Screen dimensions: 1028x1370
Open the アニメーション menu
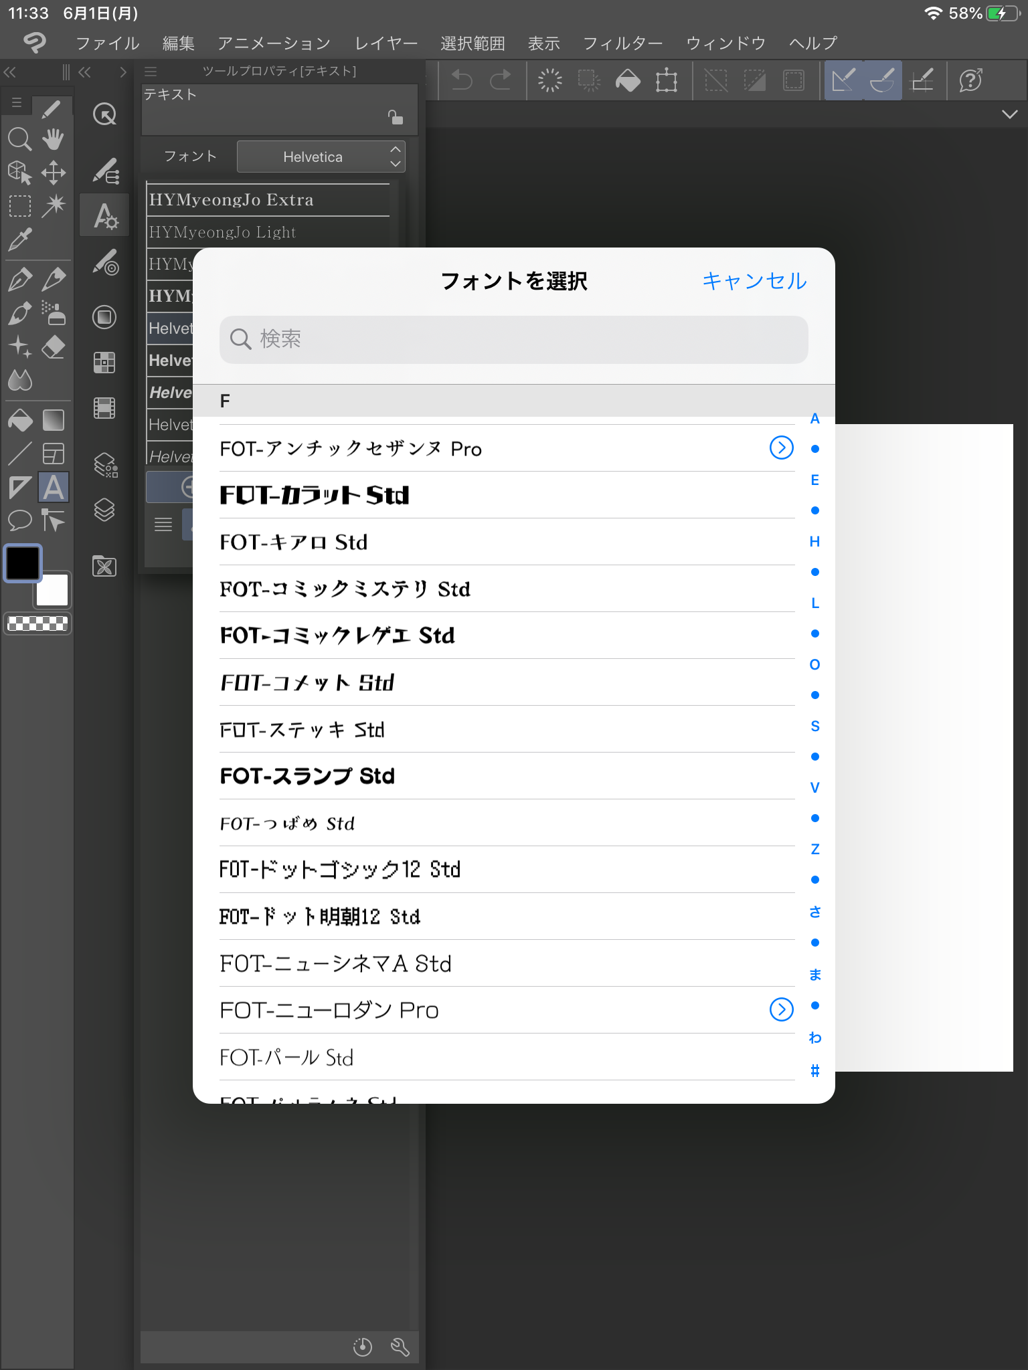pyautogui.click(x=274, y=43)
